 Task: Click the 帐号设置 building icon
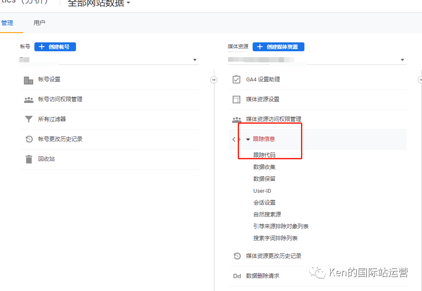[x=28, y=80]
